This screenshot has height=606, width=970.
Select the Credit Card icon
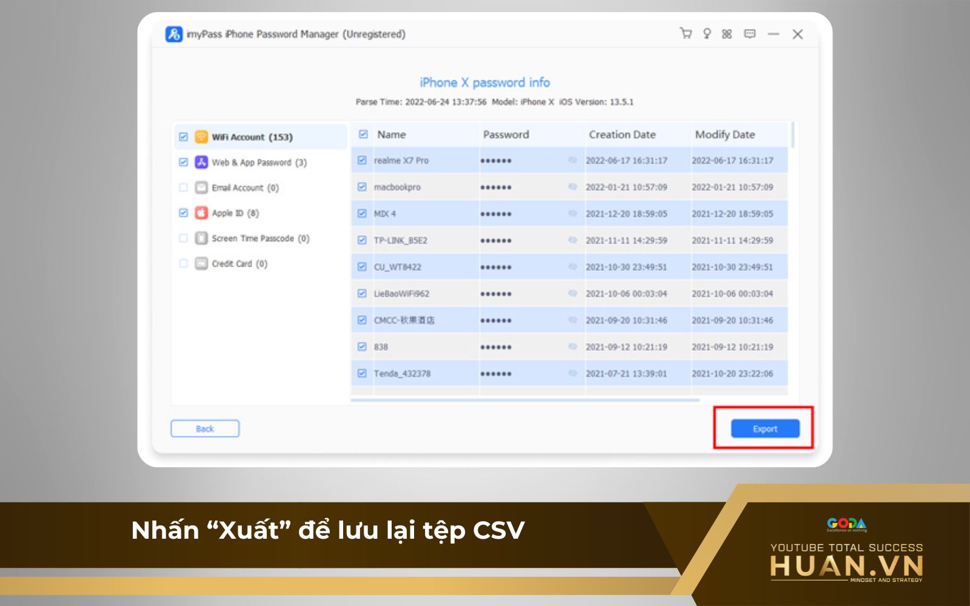pyautogui.click(x=201, y=264)
